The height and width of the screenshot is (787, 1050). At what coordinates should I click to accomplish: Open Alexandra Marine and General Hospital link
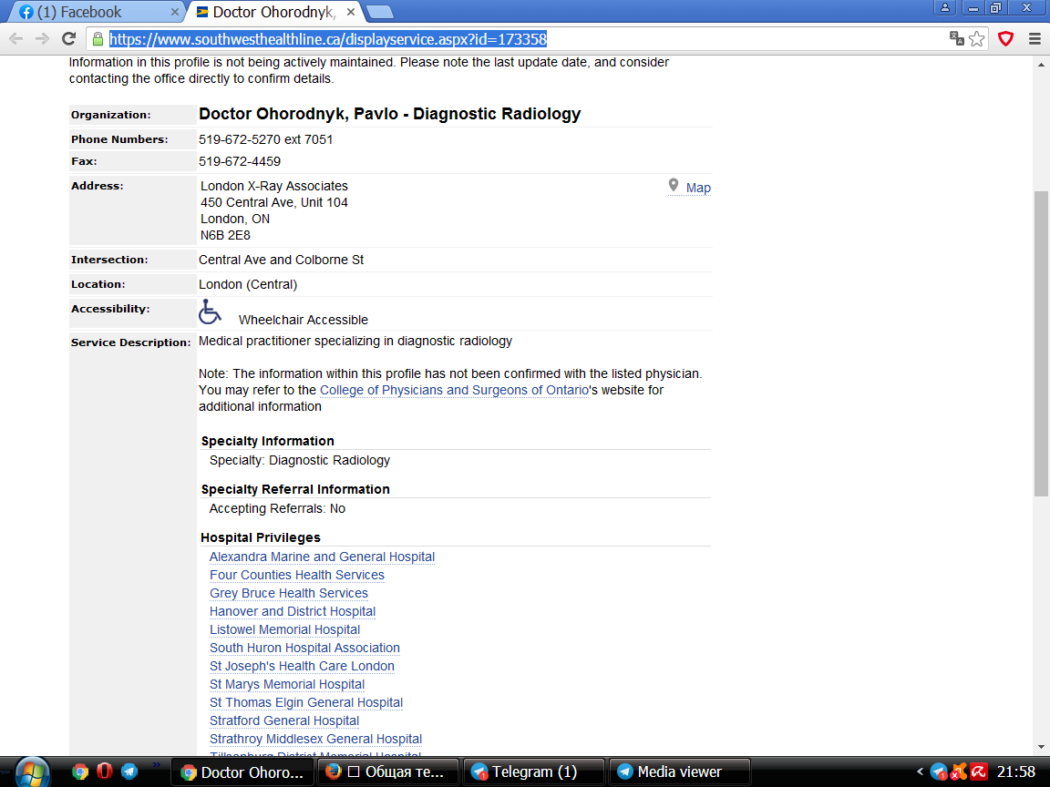click(x=322, y=557)
